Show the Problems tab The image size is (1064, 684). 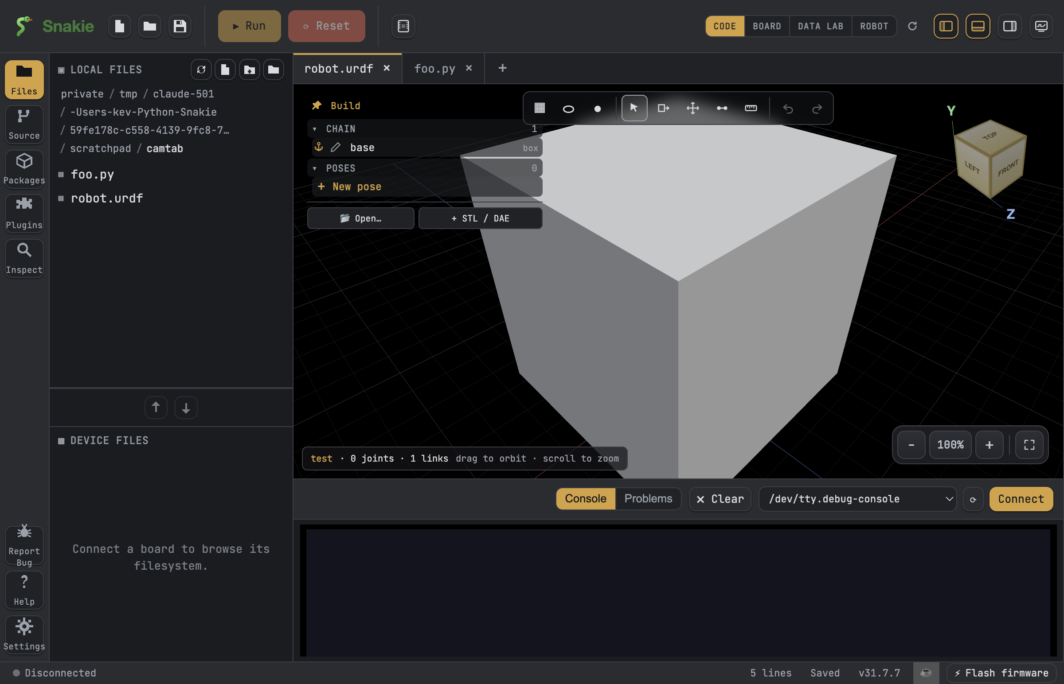(648, 499)
